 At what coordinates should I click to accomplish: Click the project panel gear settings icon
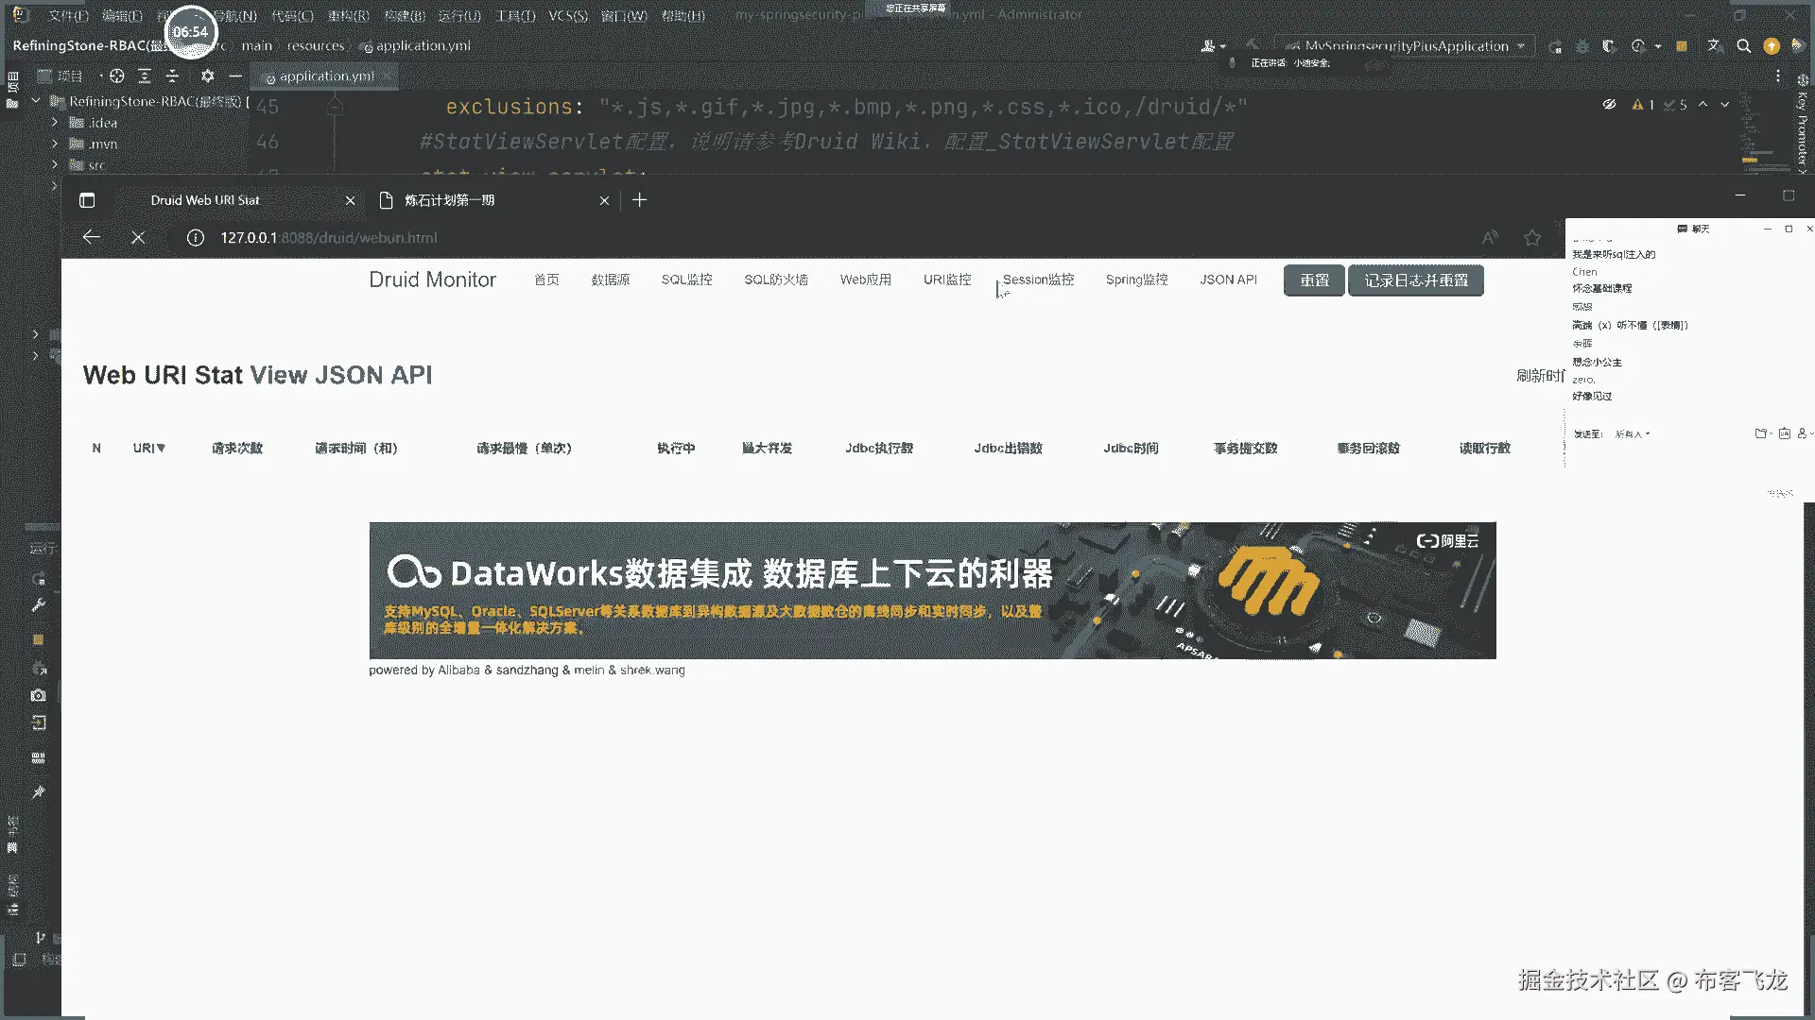207,76
